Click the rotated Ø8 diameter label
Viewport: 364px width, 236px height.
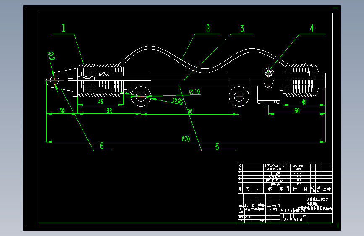[52, 55]
